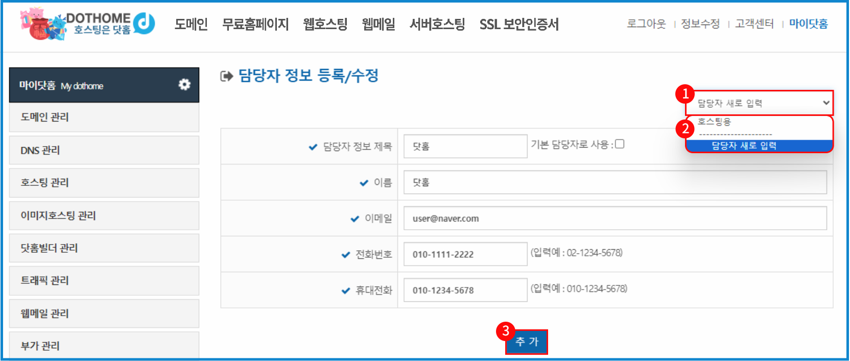Screen dimensions: 850x361
Task: Select 트래픽 관리 in sidebar
Action: coord(104,281)
